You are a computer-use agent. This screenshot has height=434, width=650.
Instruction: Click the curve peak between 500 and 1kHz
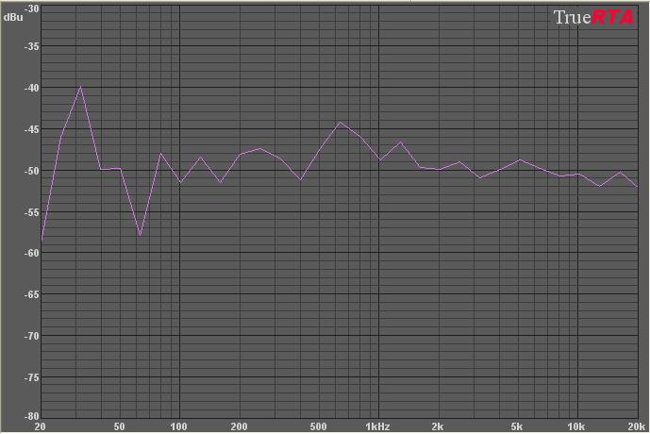(340, 122)
